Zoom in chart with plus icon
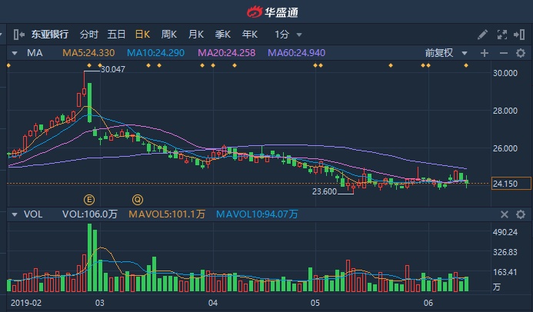Screen dimensions: 533x312 485,53
